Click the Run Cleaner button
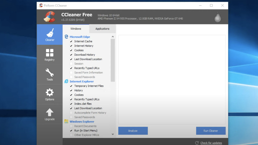258x145 pixels. pos(211,131)
